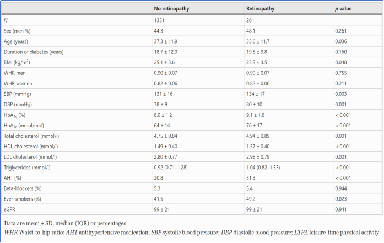384x243 pixels.
Task: Select the 'eGFR' row label
Action: point(9,209)
